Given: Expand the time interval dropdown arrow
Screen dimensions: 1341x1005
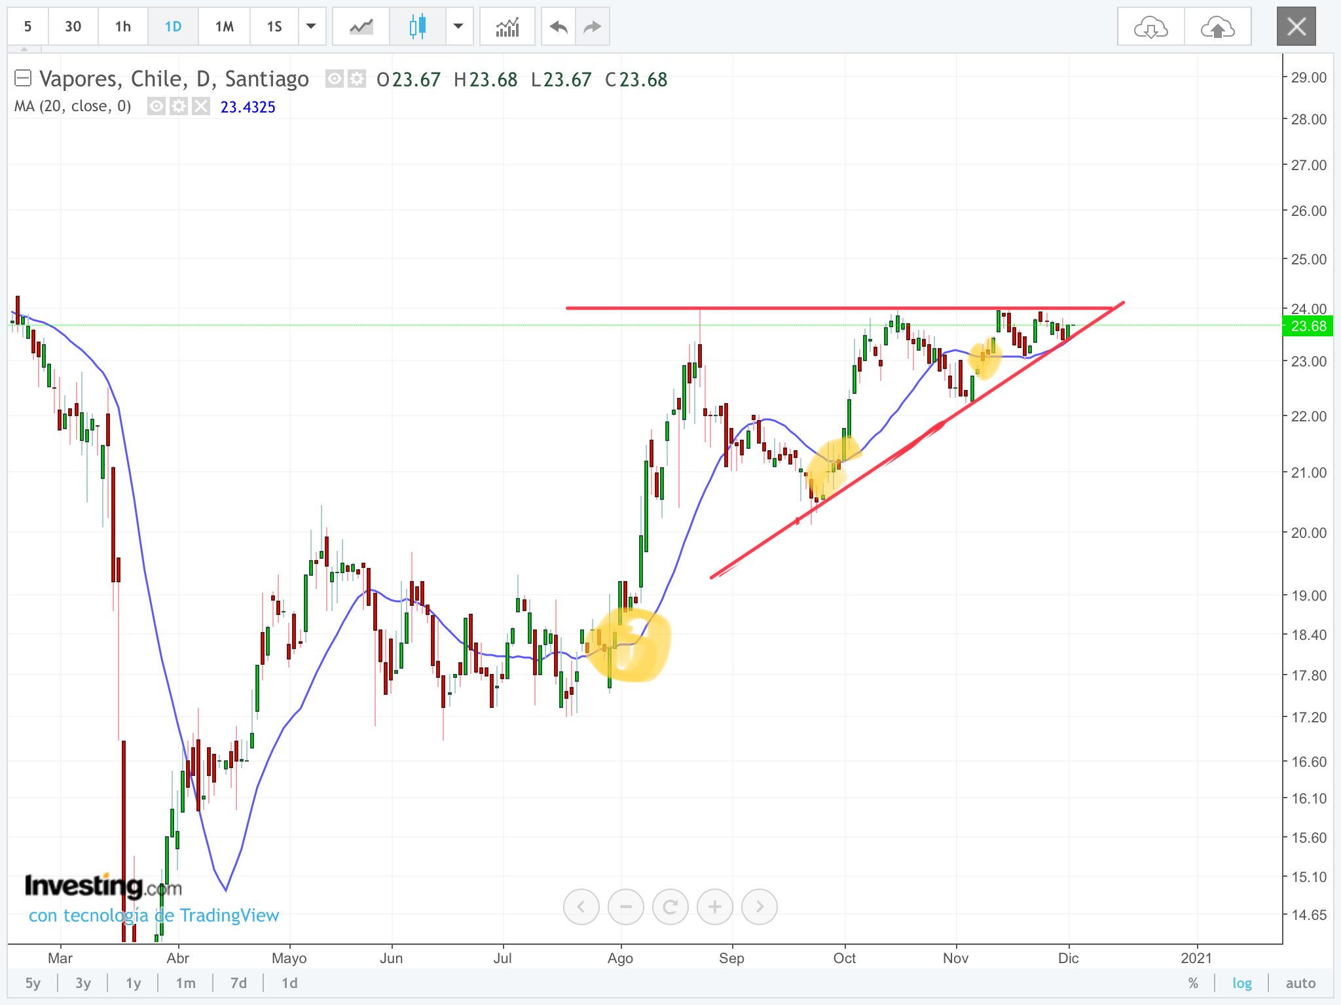Looking at the screenshot, I should (312, 27).
